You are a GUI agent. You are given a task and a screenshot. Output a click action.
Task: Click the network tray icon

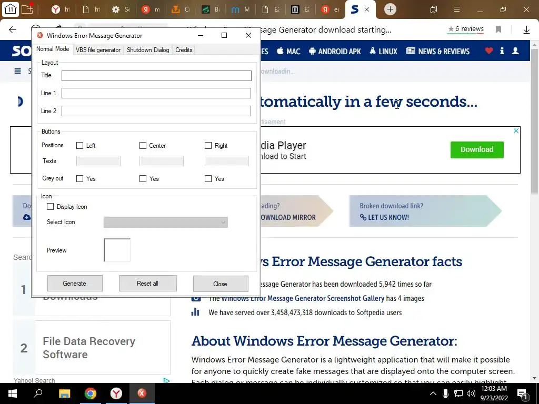pyautogui.click(x=458, y=393)
